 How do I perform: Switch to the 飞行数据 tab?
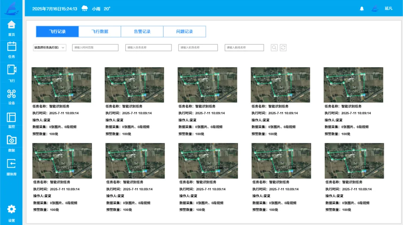[100, 32]
